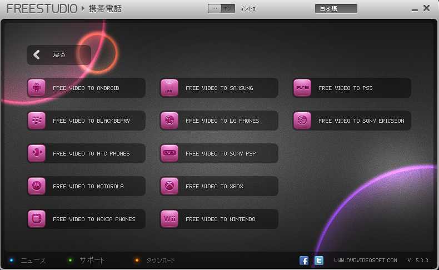Screen dimensions: 439x270
Task: Open Free Video to Android label
Action: (x=86, y=88)
